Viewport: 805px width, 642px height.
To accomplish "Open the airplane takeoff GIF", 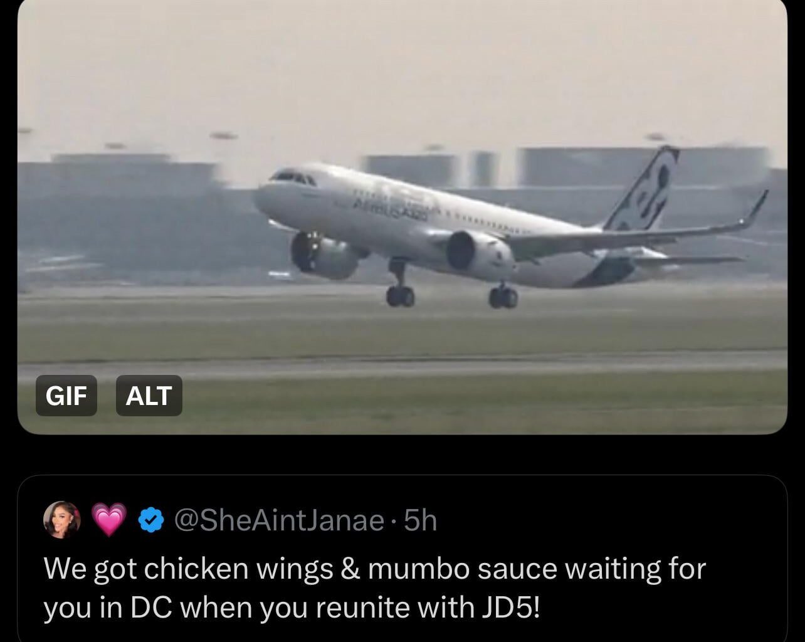I will tap(402, 217).
